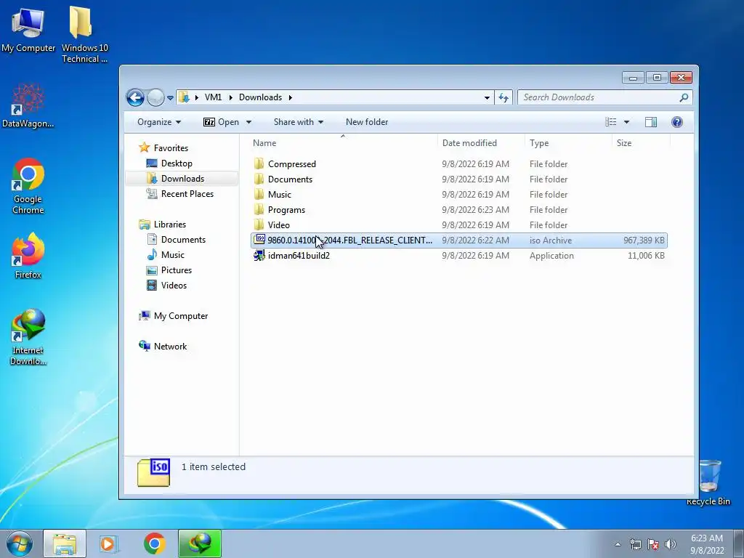
Task: Open Documents library in sidebar
Action: [x=177, y=240]
